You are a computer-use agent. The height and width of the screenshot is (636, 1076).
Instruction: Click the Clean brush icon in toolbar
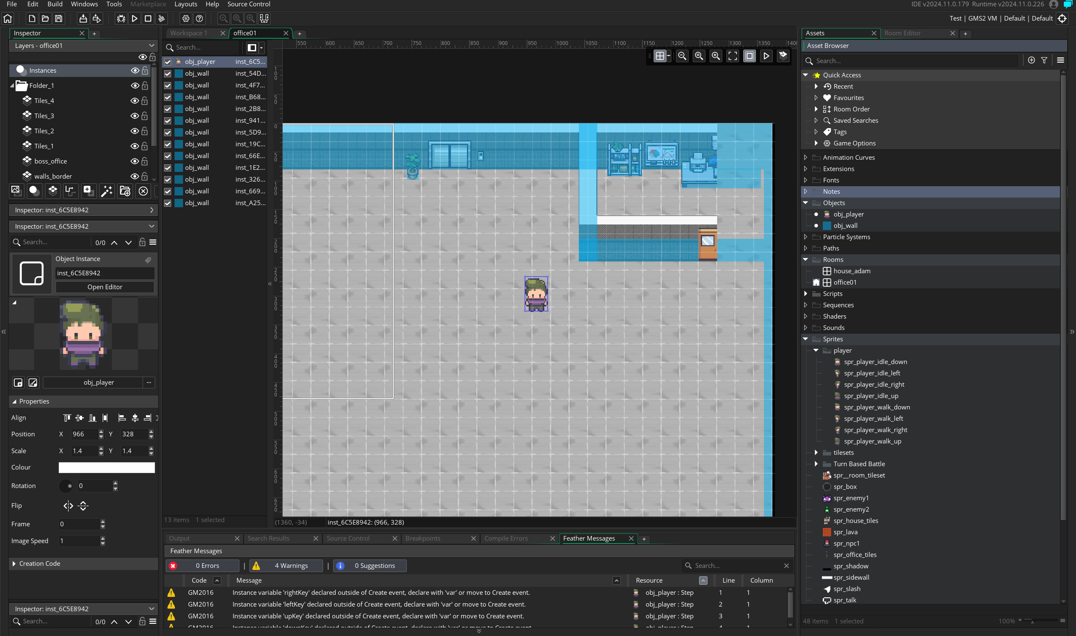pos(162,18)
